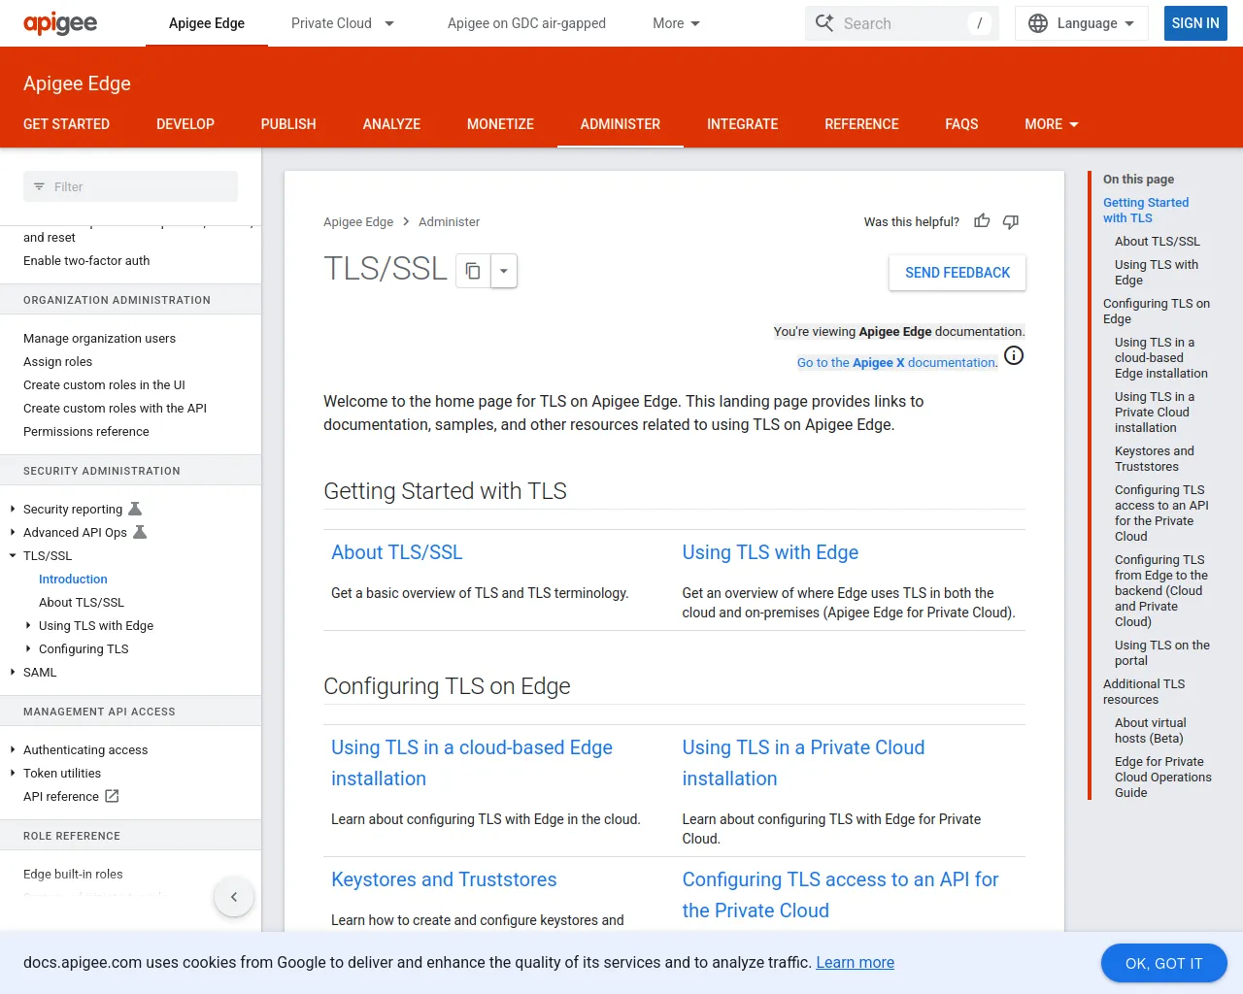Expand the SAML tree item
The height and width of the screenshot is (994, 1243).
[13, 672]
